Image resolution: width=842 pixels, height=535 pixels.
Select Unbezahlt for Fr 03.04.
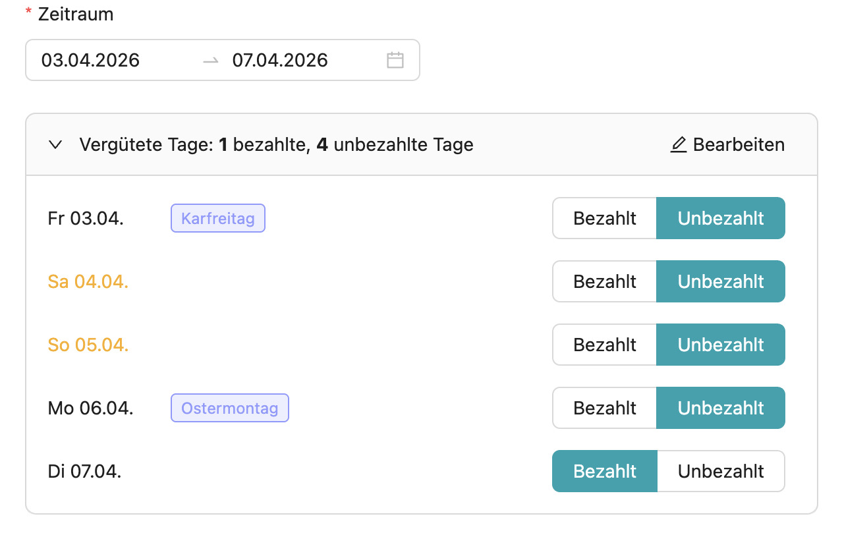click(720, 218)
